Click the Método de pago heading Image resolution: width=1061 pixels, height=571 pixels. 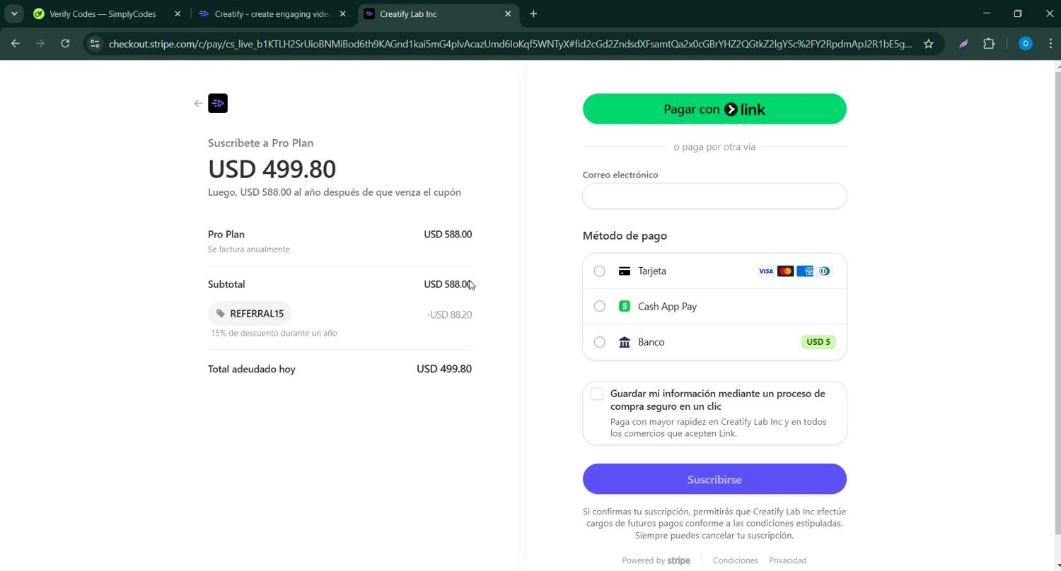(625, 235)
